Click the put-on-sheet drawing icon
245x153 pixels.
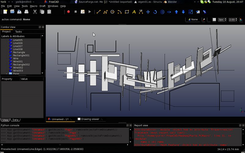click(x=198, y=12)
